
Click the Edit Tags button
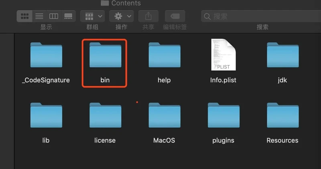pos(175,16)
